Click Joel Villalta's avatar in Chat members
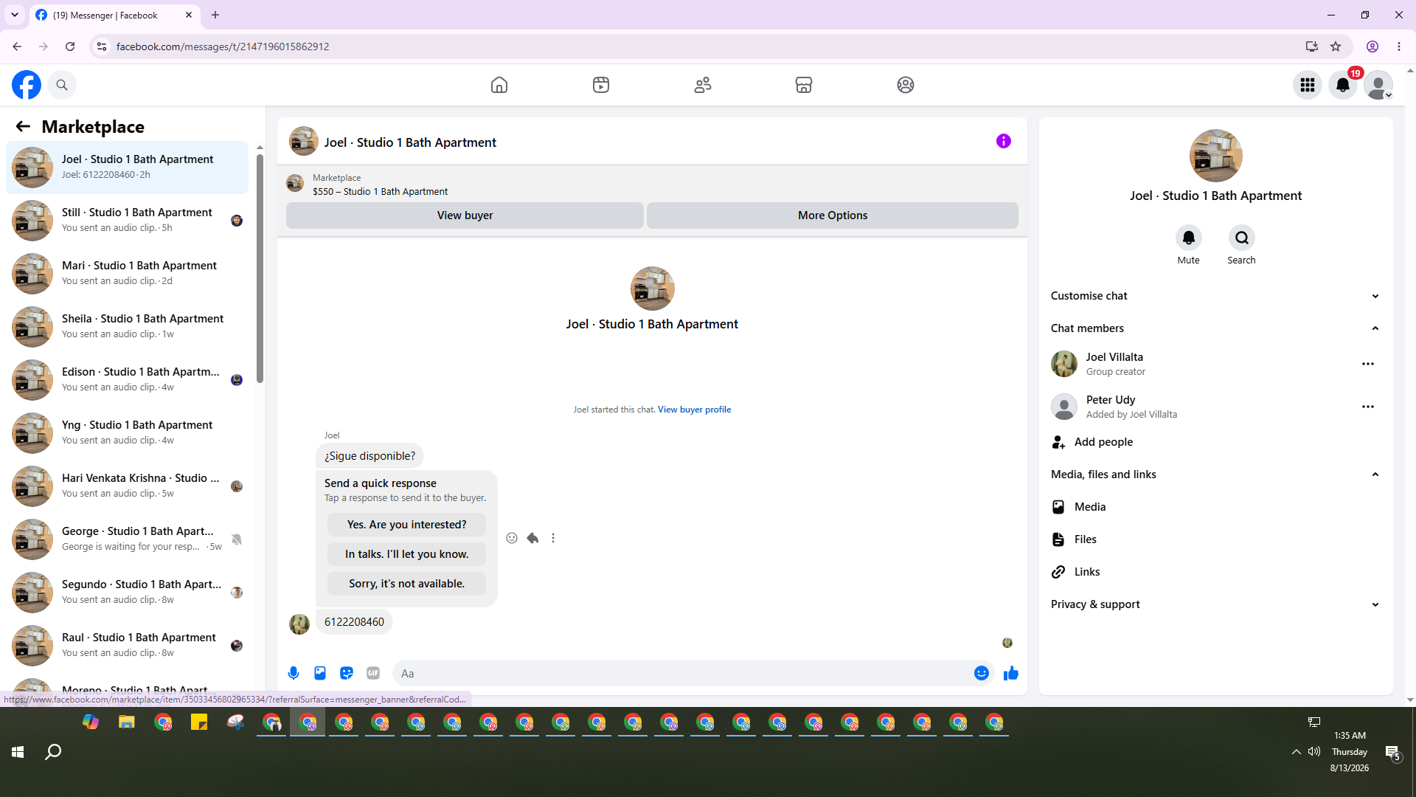This screenshot has width=1416, height=797. click(x=1063, y=364)
